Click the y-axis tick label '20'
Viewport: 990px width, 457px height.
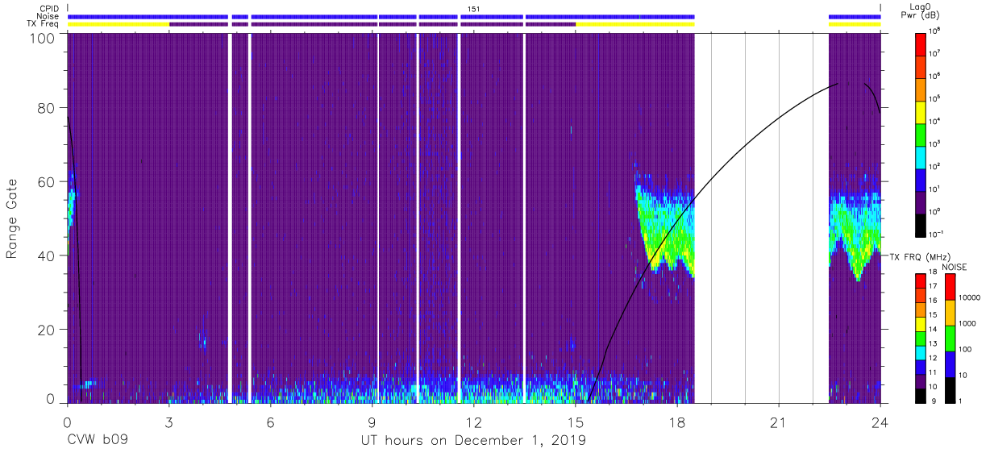[48, 329]
